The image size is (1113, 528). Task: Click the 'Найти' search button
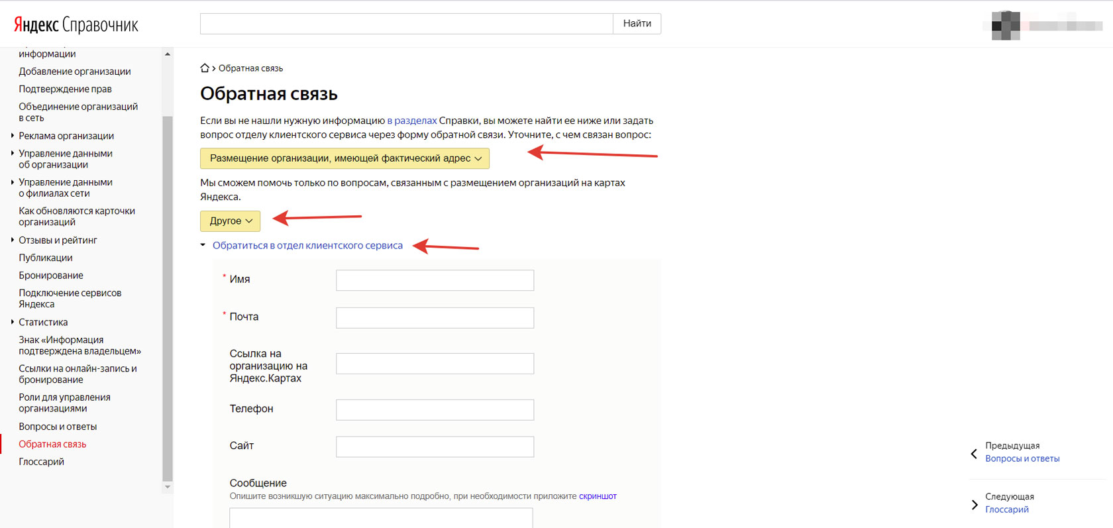tap(637, 24)
